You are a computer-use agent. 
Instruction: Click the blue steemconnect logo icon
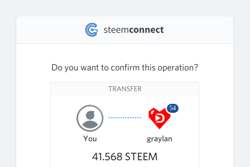tap(91, 30)
